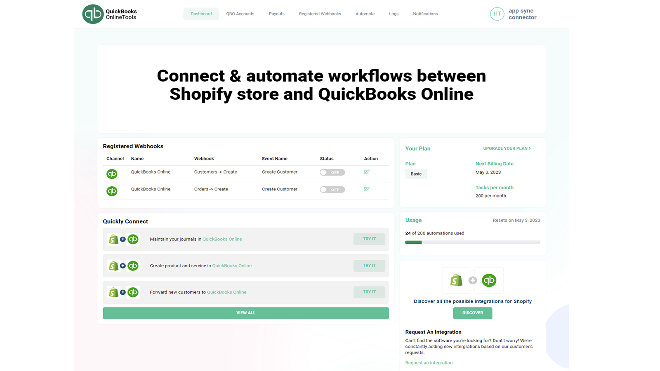The height and width of the screenshot is (371, 660).
Task: Click the Event Name column header
Action: click(x=275, y=159)
